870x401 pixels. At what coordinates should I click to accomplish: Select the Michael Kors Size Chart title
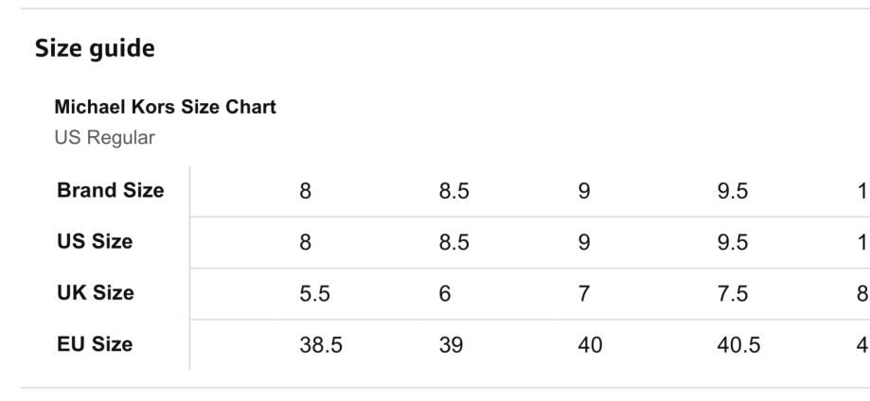click(166, 107)
